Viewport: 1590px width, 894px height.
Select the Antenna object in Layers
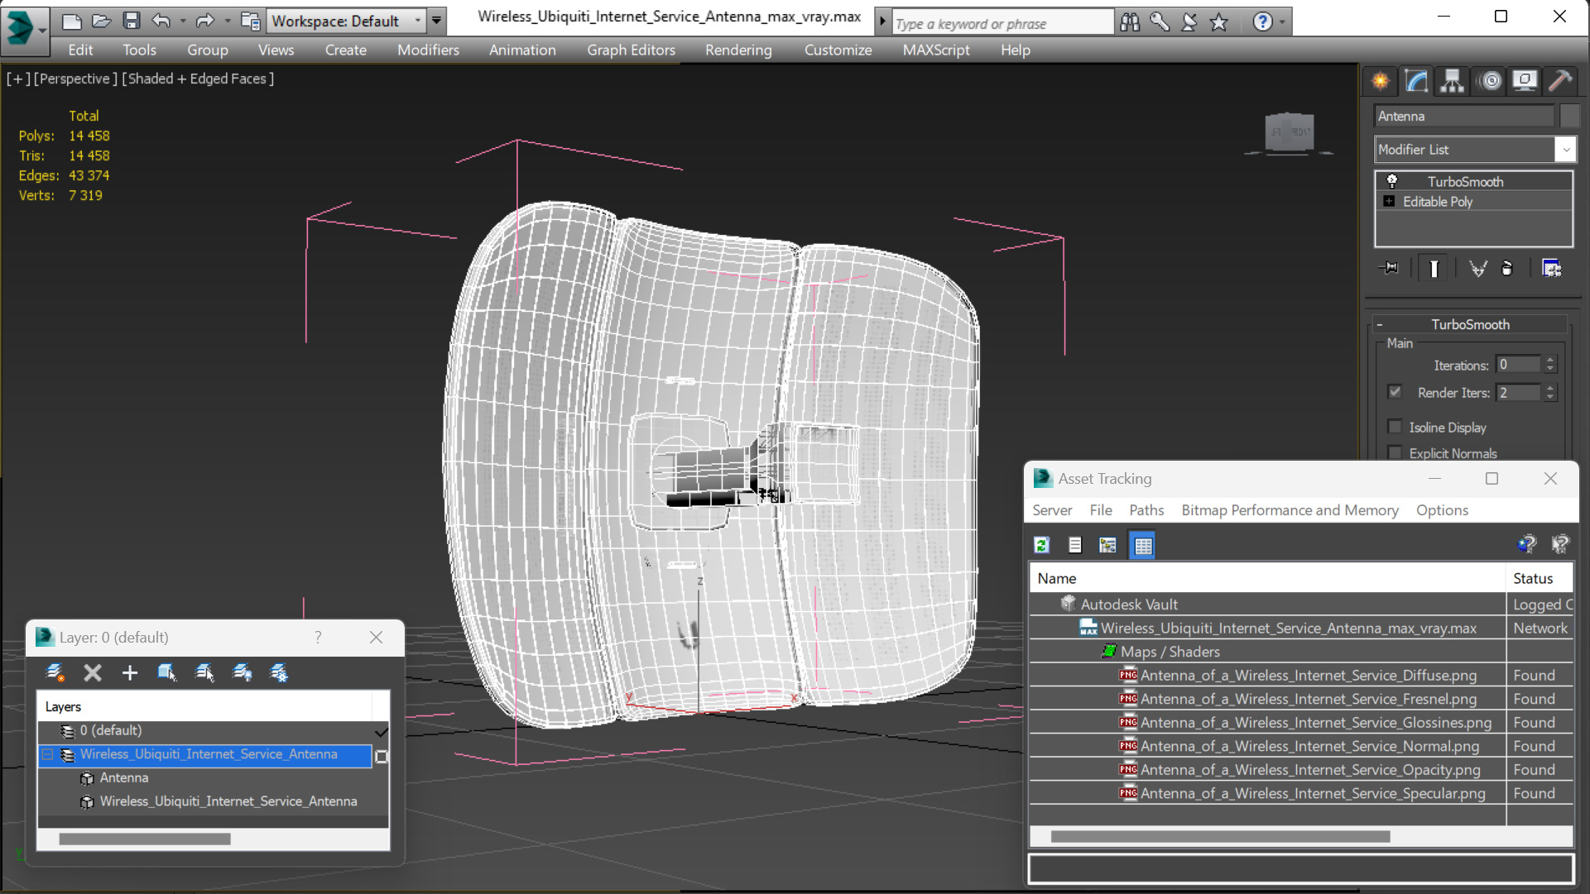(x=124, y=778)
